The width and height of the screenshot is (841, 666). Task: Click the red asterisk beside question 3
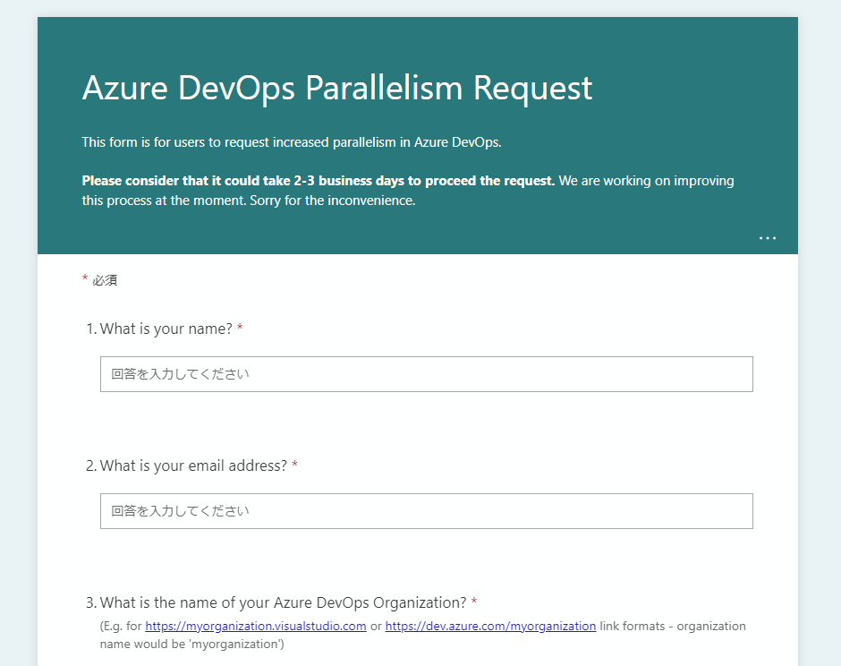[x=474, y=601]
